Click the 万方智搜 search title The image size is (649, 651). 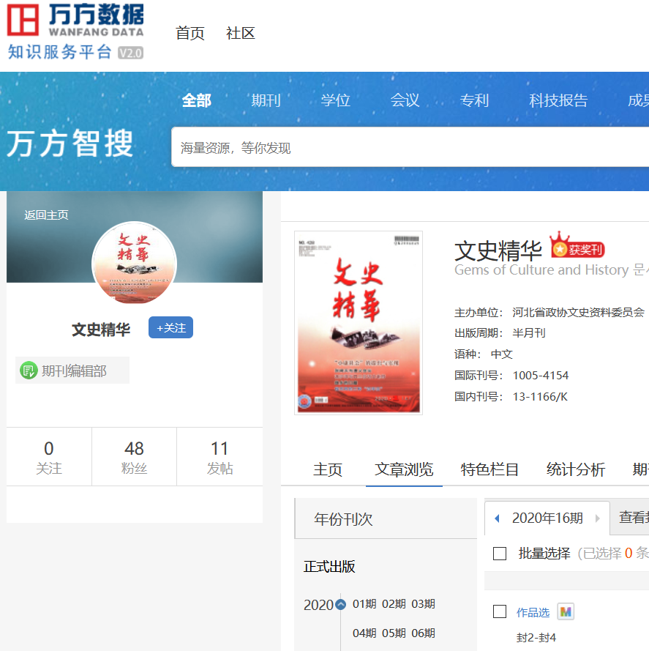click(70, 144)
